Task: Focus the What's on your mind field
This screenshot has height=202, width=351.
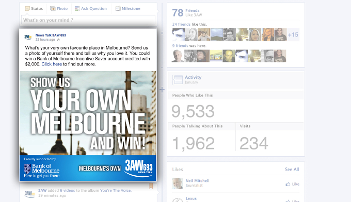Action: 88,20
